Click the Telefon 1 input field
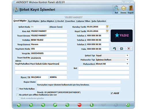The width and height of the screenshot is (147, 109). click(x=98, y=36)
